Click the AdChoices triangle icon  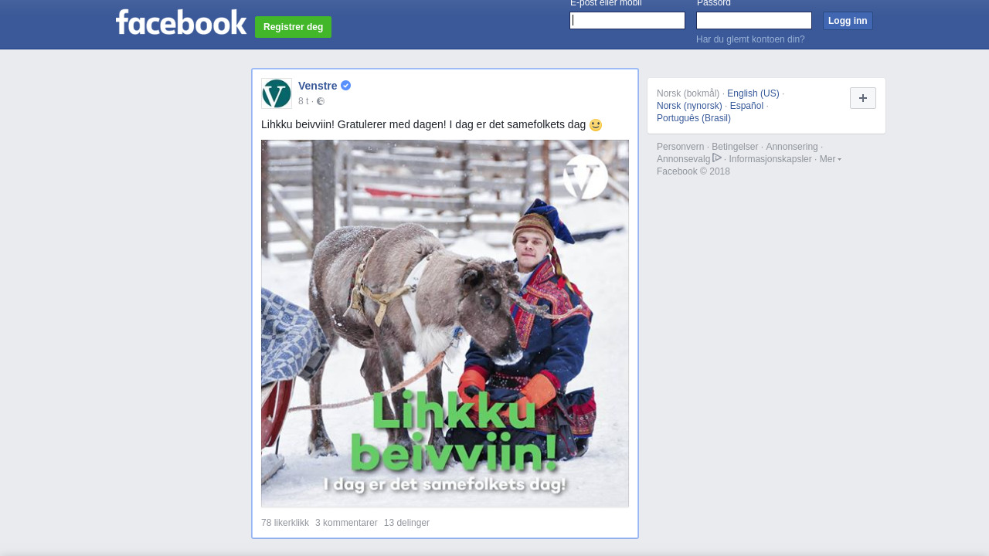[x=717, y=158]
